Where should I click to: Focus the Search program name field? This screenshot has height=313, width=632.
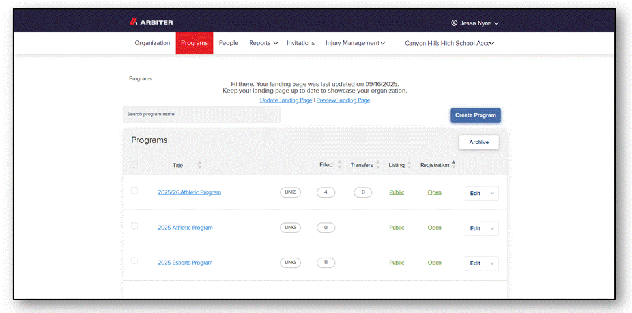click(x=202, y=115)
